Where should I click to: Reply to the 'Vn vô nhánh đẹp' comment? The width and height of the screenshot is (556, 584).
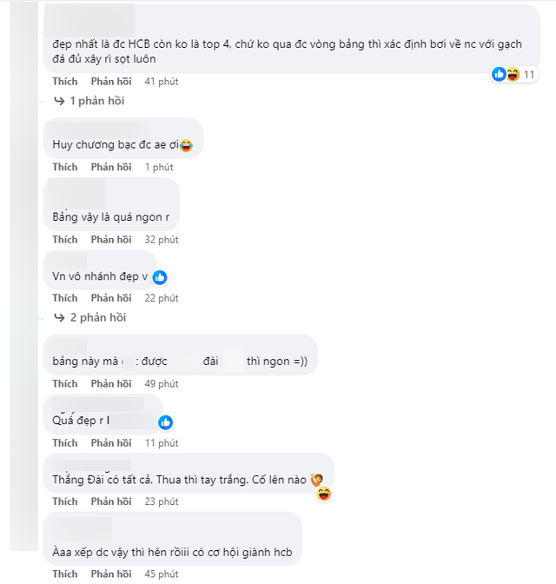pyautogui.click(x=111, y=298)
